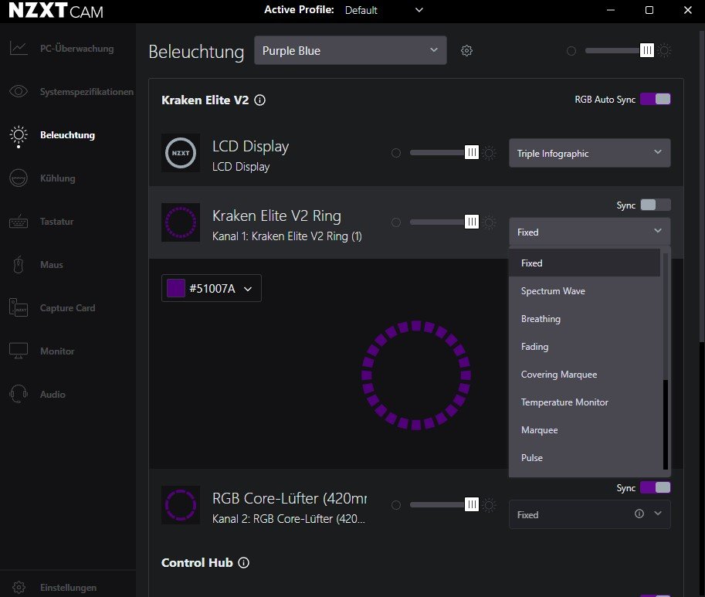Click the Monitor screen icon
Viewport: 705px width, 597px height.
click(19, 351)
